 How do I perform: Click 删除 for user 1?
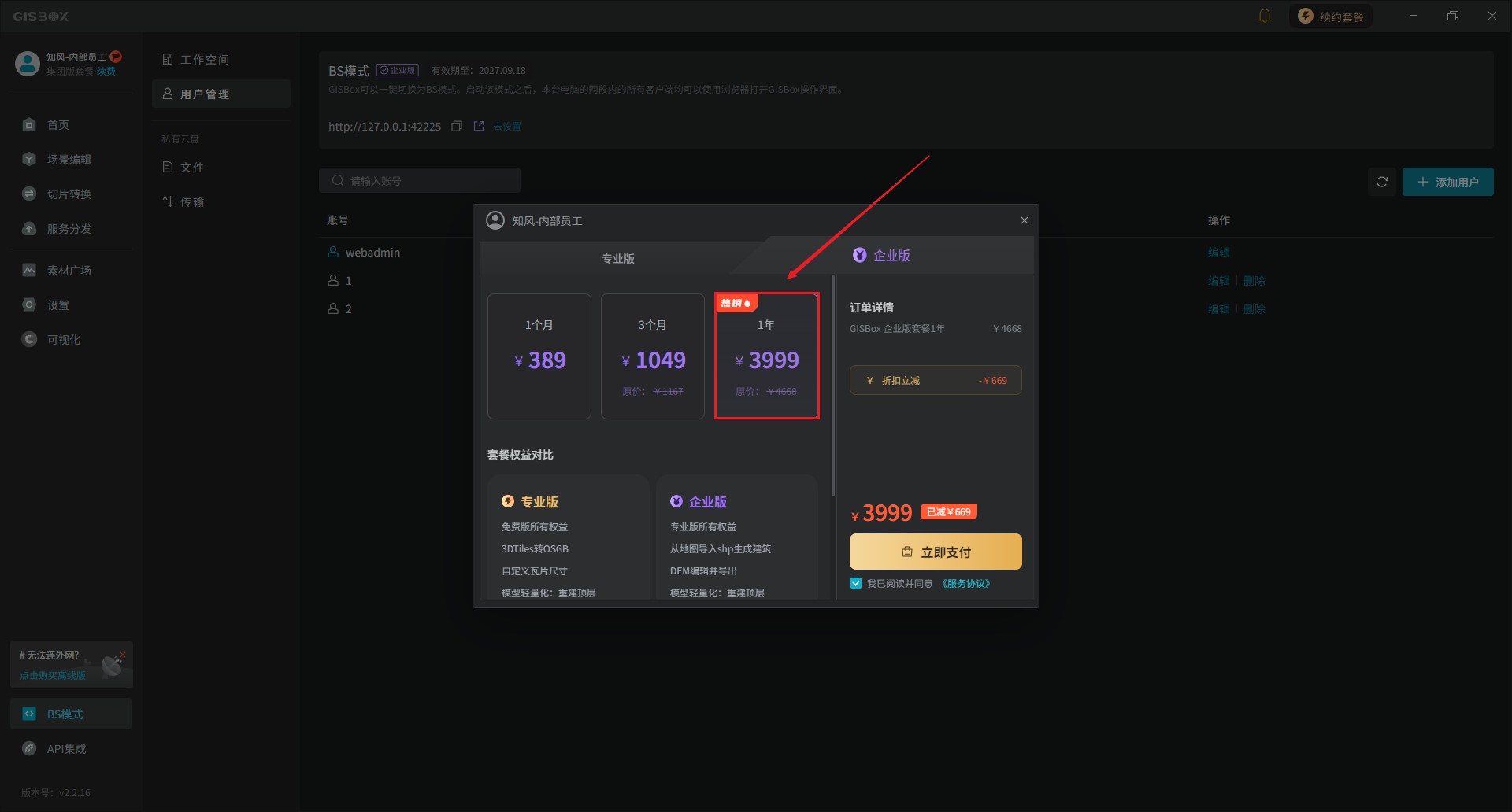click(x=1254, y=281)
